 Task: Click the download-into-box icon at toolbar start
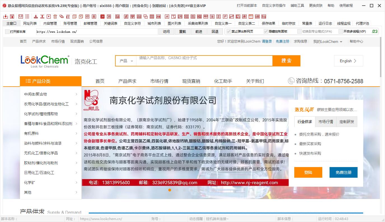pyautogui.click(x=5, y=17)
